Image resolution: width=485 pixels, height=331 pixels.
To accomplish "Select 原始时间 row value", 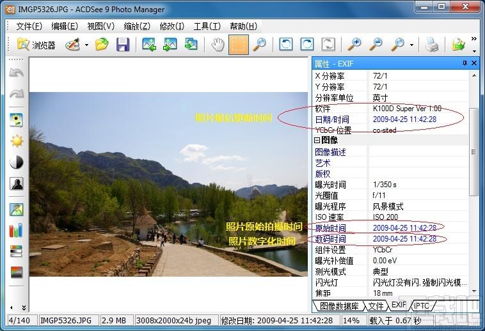I will (418, 228).
